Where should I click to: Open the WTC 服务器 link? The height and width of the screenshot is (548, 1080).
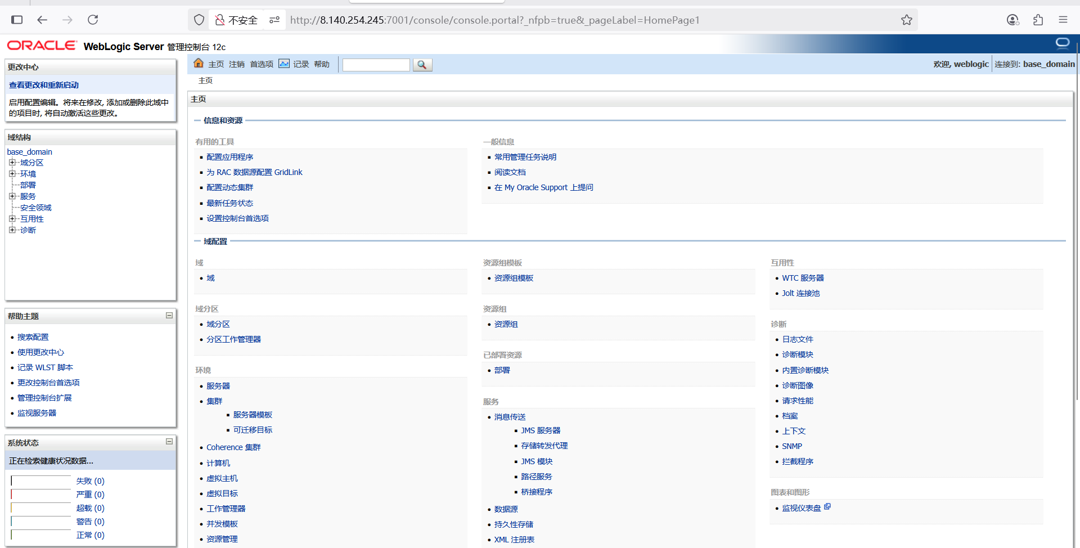click(803, 278)
